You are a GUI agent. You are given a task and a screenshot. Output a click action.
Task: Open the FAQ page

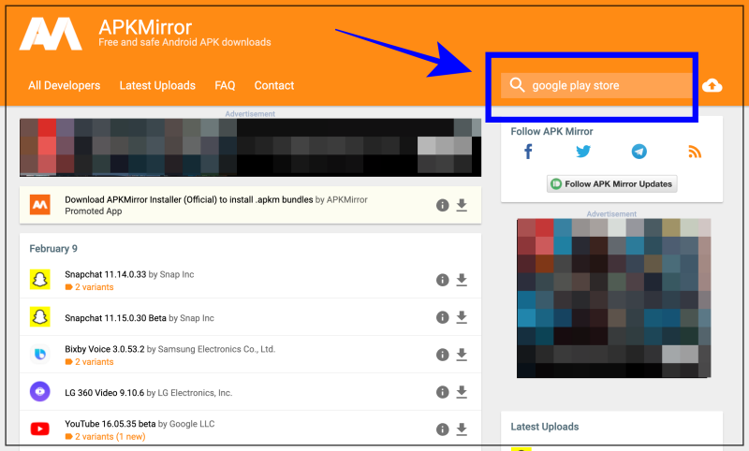click(225, 85)
